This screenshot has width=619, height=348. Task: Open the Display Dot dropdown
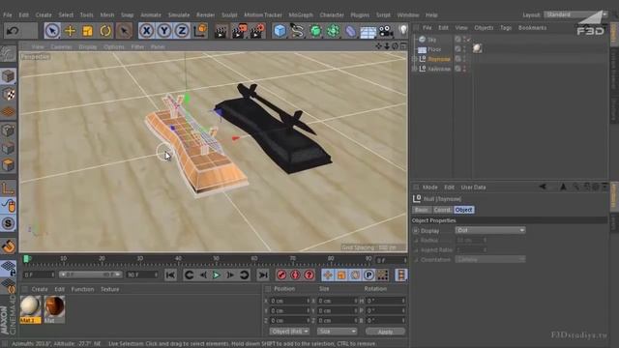[x=490, y=230]
